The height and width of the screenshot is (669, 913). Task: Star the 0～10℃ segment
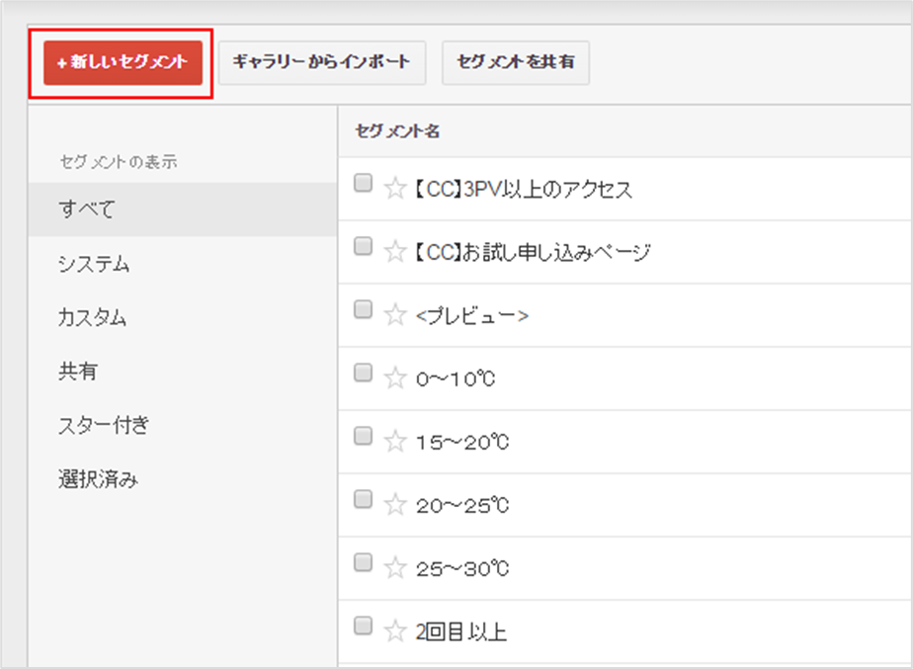(395, 377)
